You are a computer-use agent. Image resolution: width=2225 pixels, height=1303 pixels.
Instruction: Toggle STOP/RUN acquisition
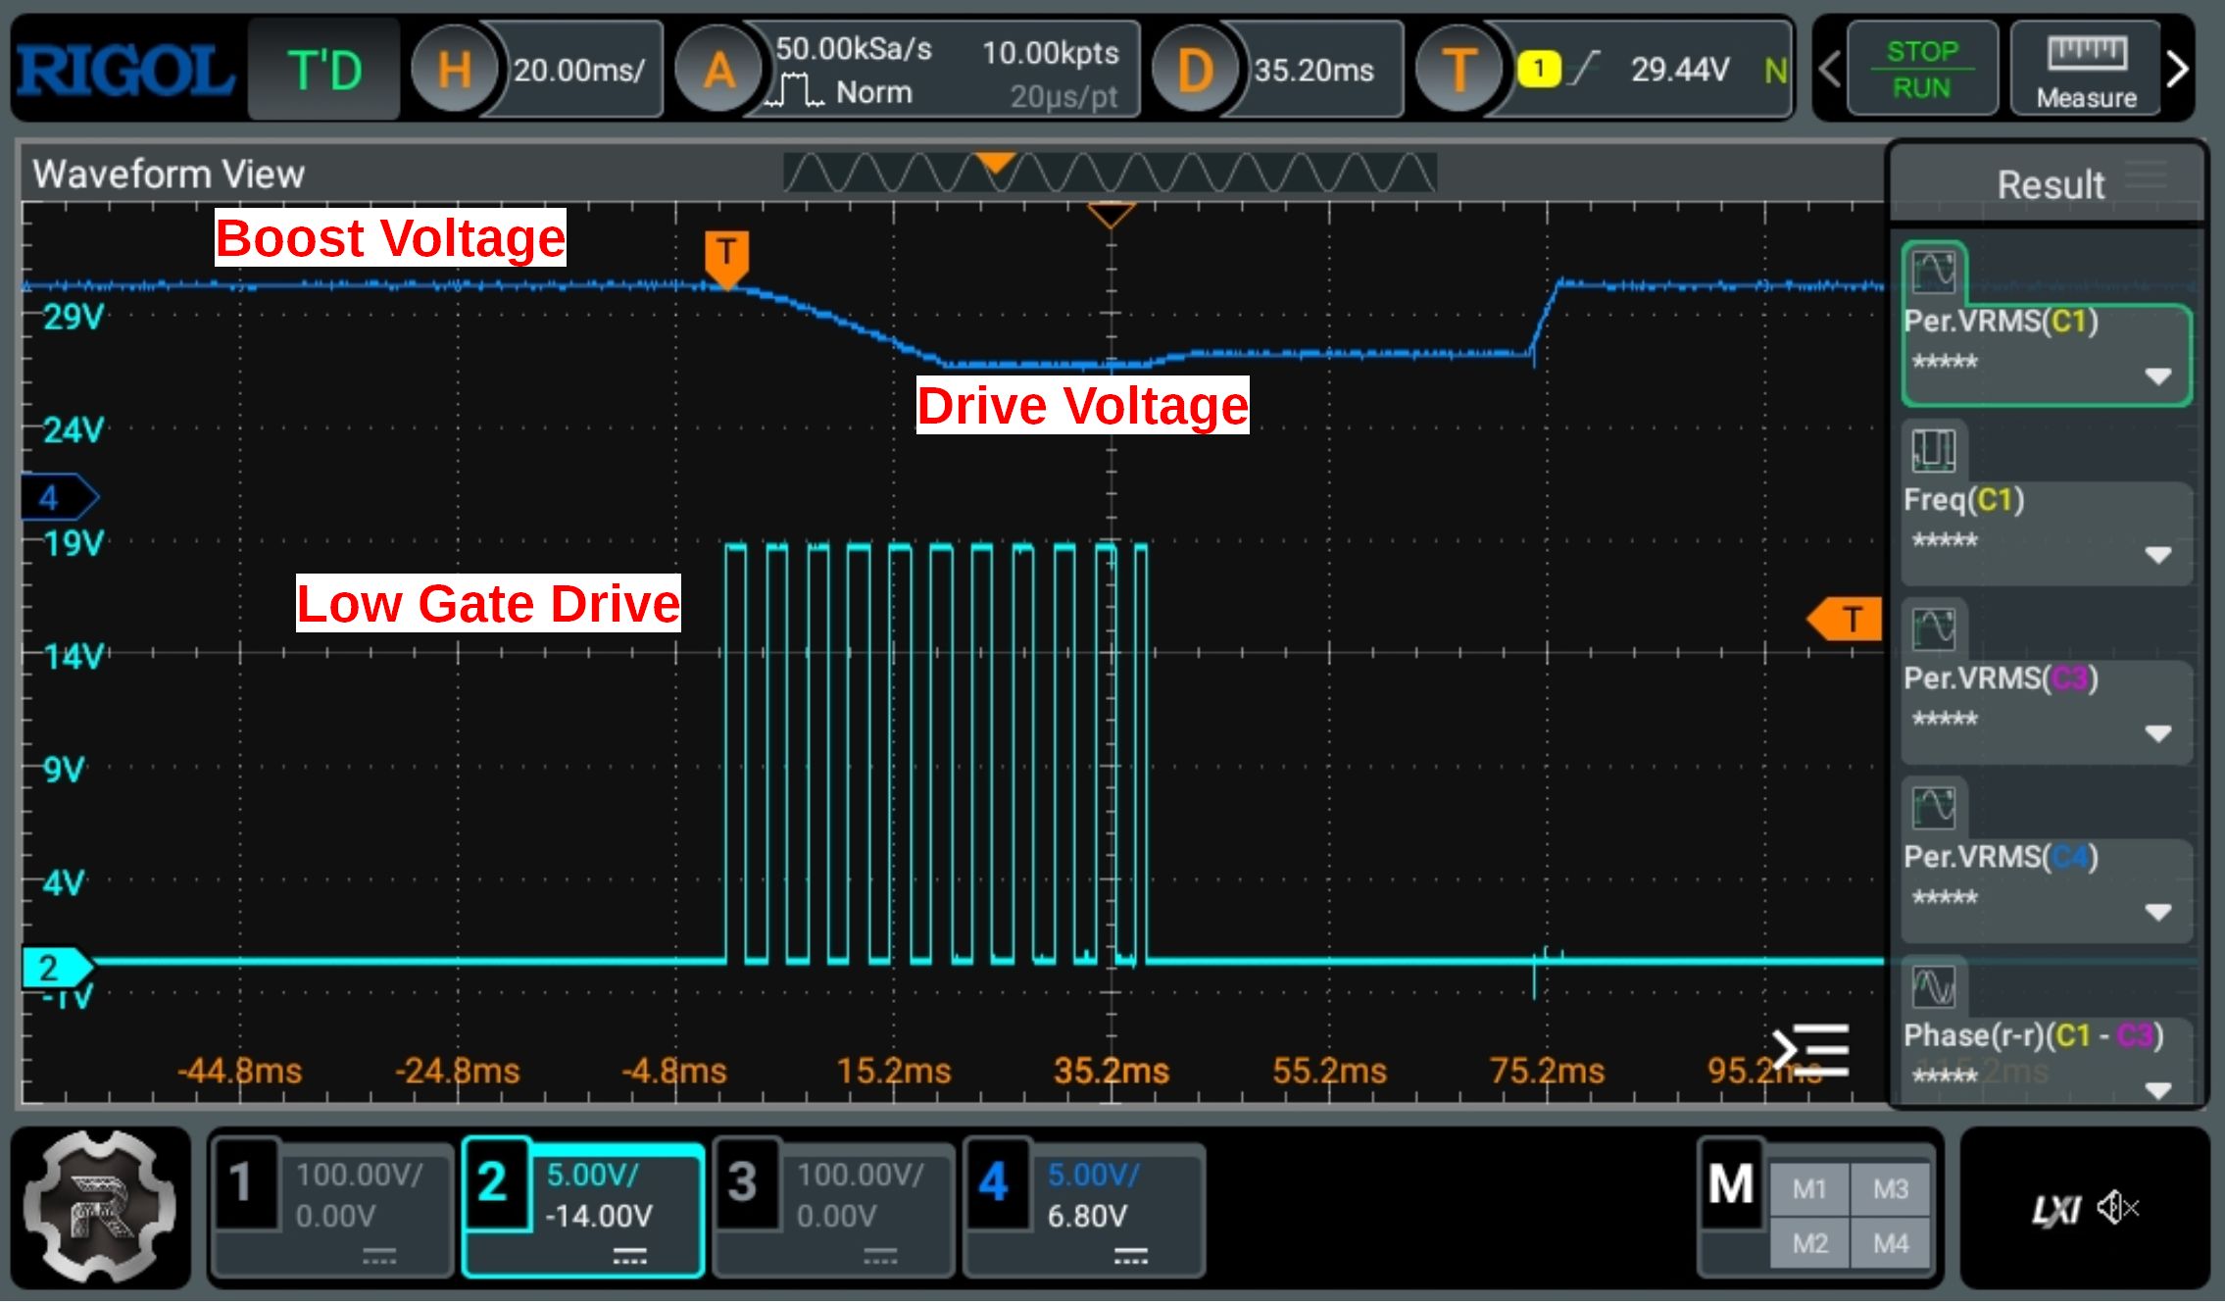(x=1921, y=70)
